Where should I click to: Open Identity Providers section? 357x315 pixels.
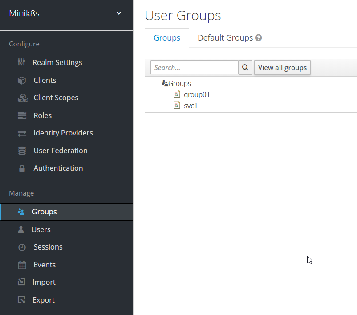click(x=63, y=133)
